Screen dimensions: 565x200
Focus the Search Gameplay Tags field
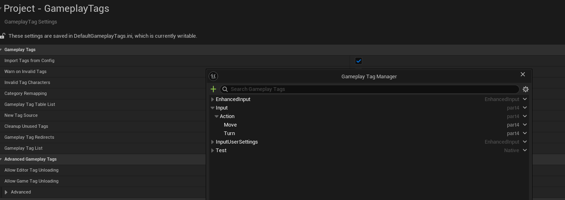[370, 89]
